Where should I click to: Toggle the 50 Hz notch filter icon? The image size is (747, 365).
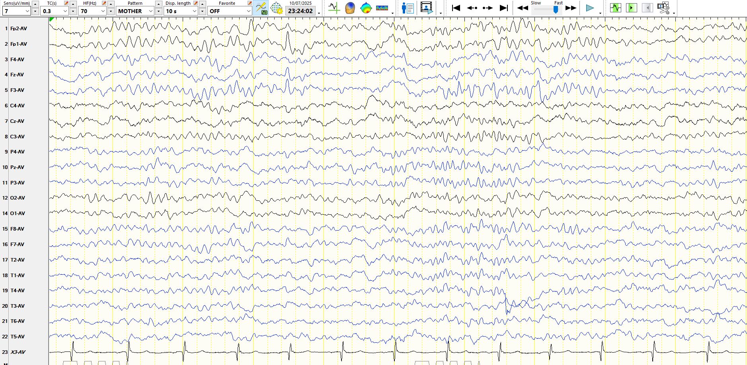[261, 8]
